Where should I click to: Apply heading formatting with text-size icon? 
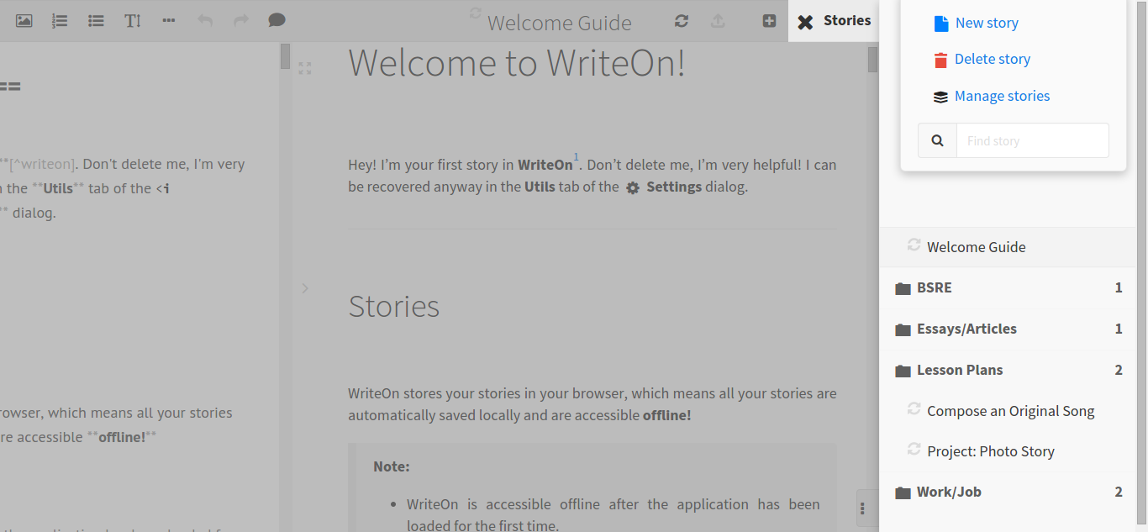click(x=133, y=20)
